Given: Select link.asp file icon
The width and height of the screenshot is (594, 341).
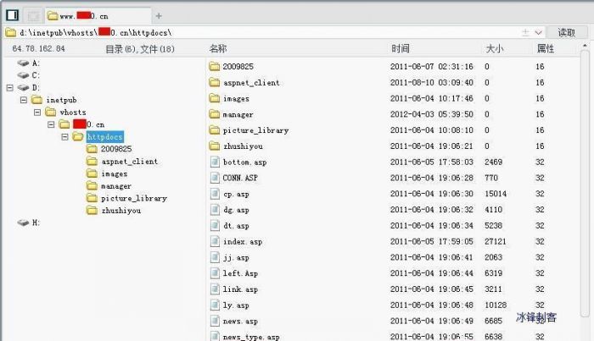Looking at the screenshot, I should (215, 289).
